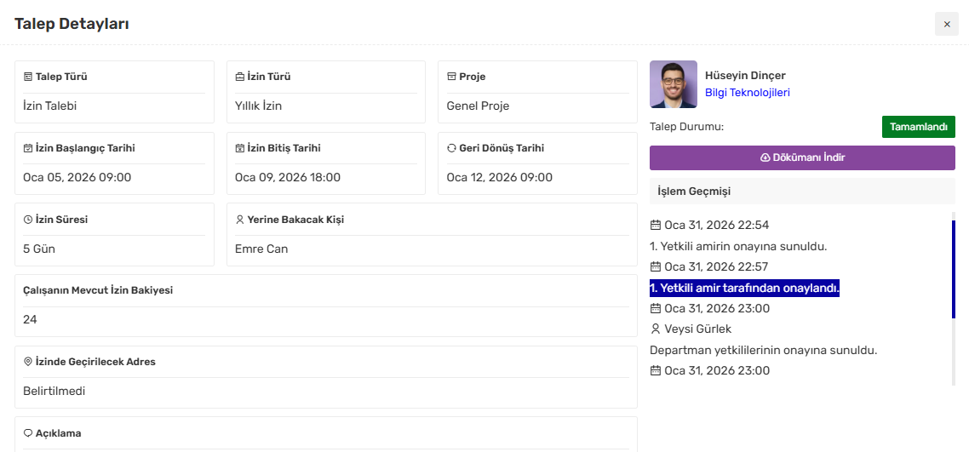Click the Proje field icon
Screen dimensions: 969x452
(451, 77)
